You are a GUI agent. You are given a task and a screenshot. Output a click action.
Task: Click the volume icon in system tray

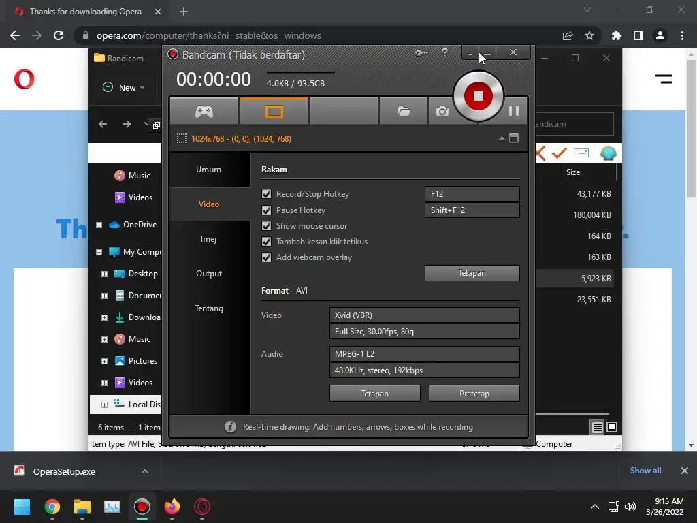tap(630, 507)
